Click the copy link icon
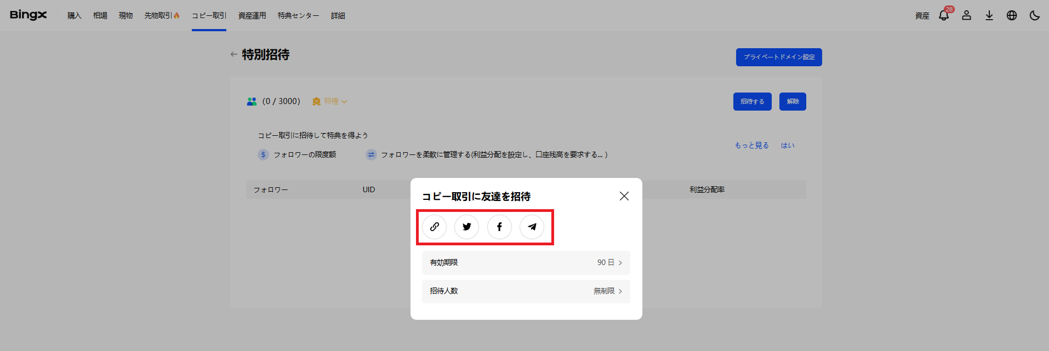 (434, 227)
